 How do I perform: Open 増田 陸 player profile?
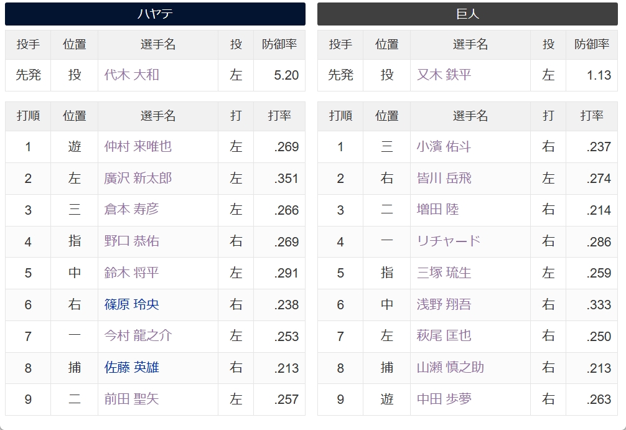(x=437, y=210)
